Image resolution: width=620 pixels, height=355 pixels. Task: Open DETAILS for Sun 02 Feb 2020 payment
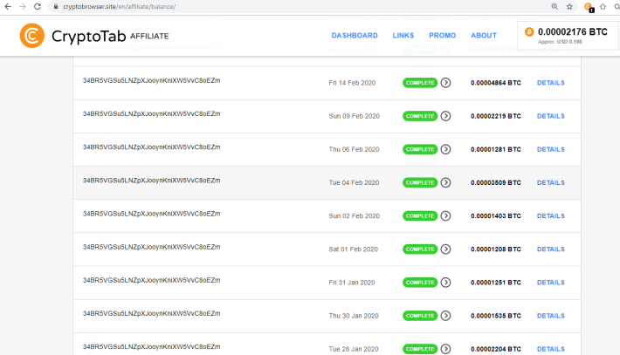click(550, 216)
